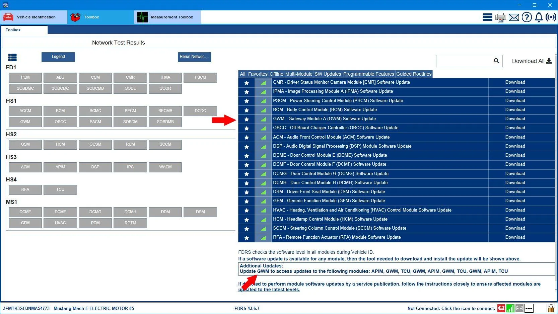Click the green signal bars icon in the status bar
Viewport: 558px width, 314px height.
510,308
